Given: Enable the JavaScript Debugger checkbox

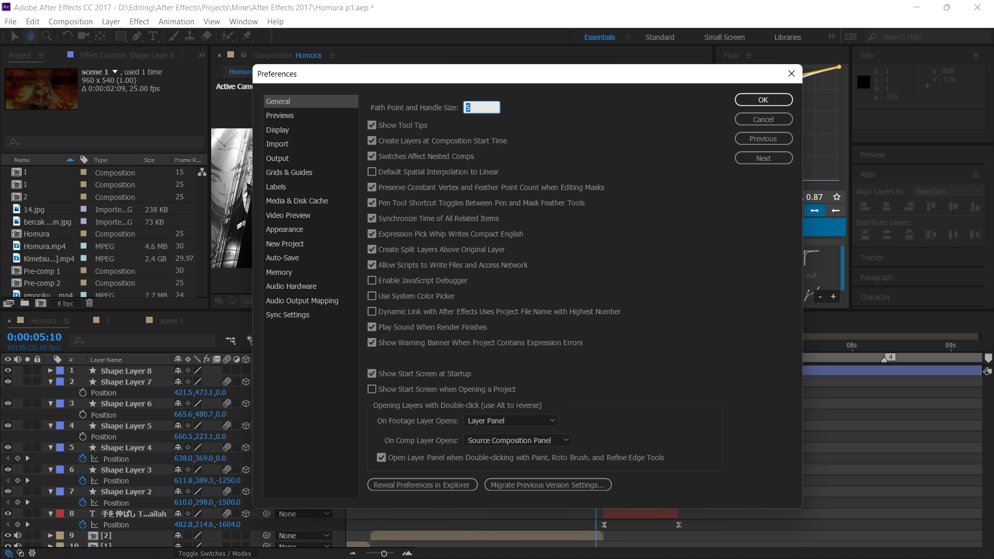Looking at the screenshot, I should [372, 280].
